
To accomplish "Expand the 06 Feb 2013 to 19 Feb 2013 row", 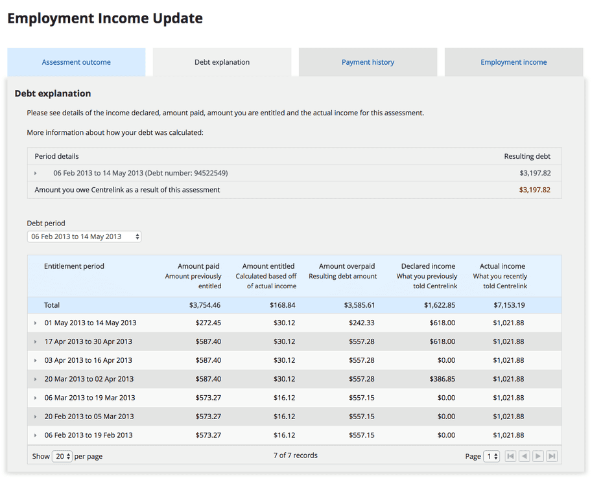I will pos(36,435).
